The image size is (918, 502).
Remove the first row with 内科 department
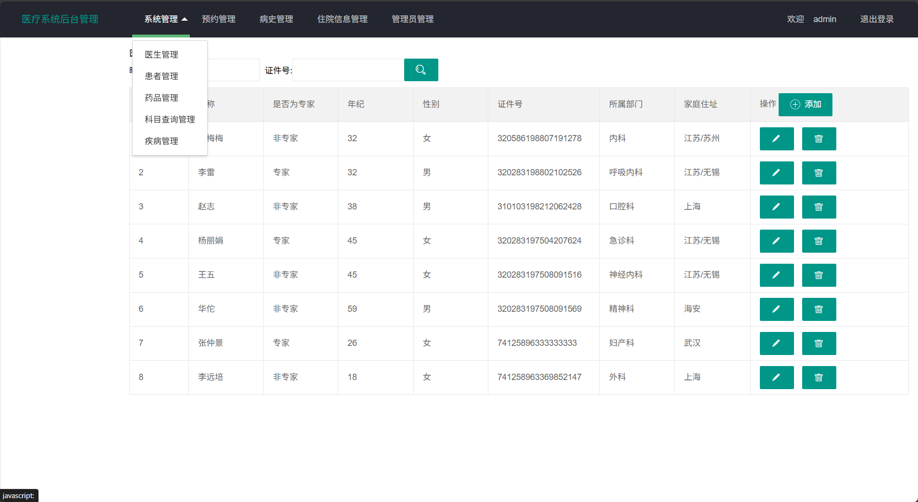click(x=819, y=139)
